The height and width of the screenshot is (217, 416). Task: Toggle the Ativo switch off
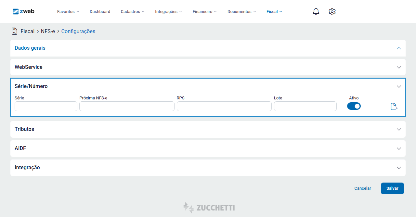point(354,106)
